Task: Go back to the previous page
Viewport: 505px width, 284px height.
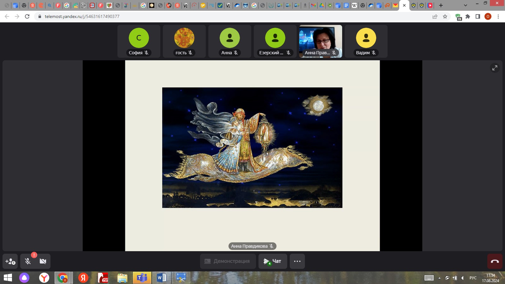Action: tap(7, 16)
